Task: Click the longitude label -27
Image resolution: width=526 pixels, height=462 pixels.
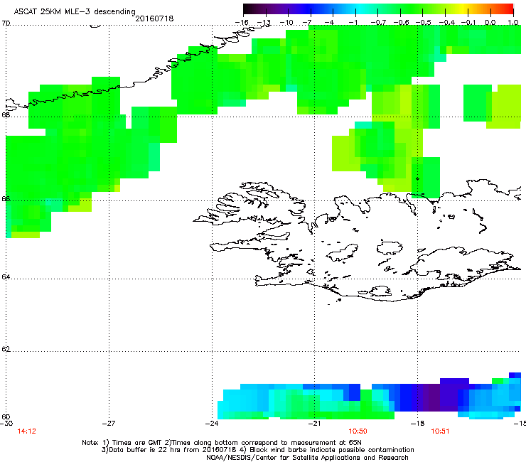Action: point(109,424)
